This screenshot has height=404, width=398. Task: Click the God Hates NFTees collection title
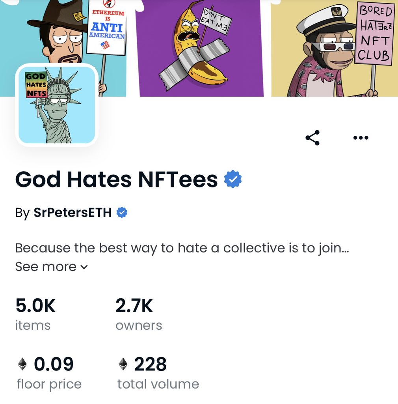[116, 180]
